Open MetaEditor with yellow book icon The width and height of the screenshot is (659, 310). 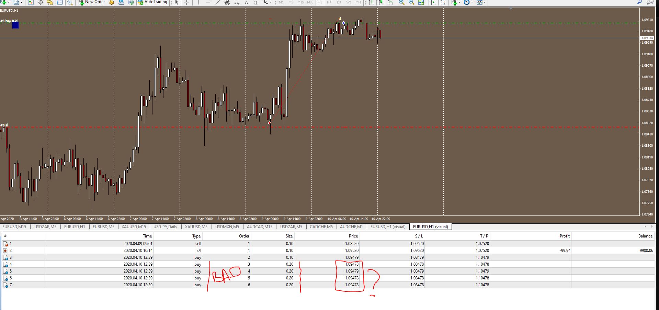[111, 2]
